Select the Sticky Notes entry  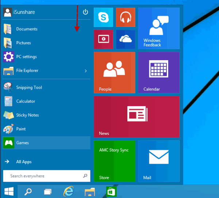(x=46, y=115)
